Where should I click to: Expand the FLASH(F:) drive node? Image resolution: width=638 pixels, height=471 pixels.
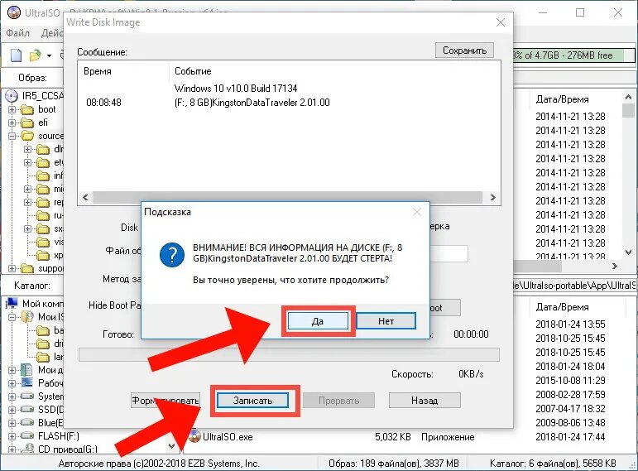point(12,436)
